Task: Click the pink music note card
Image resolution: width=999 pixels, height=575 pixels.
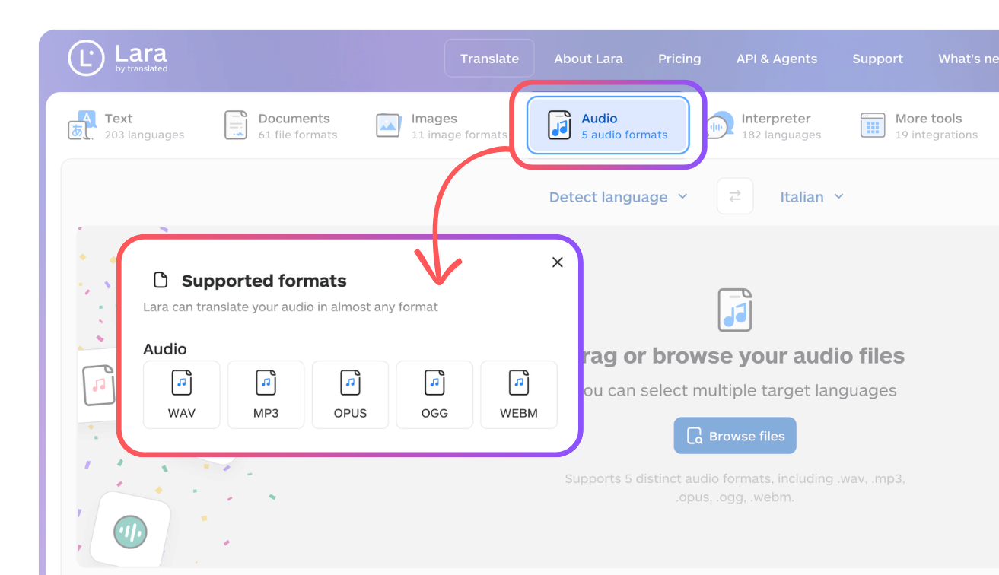Action: click(x=99, y=385)
